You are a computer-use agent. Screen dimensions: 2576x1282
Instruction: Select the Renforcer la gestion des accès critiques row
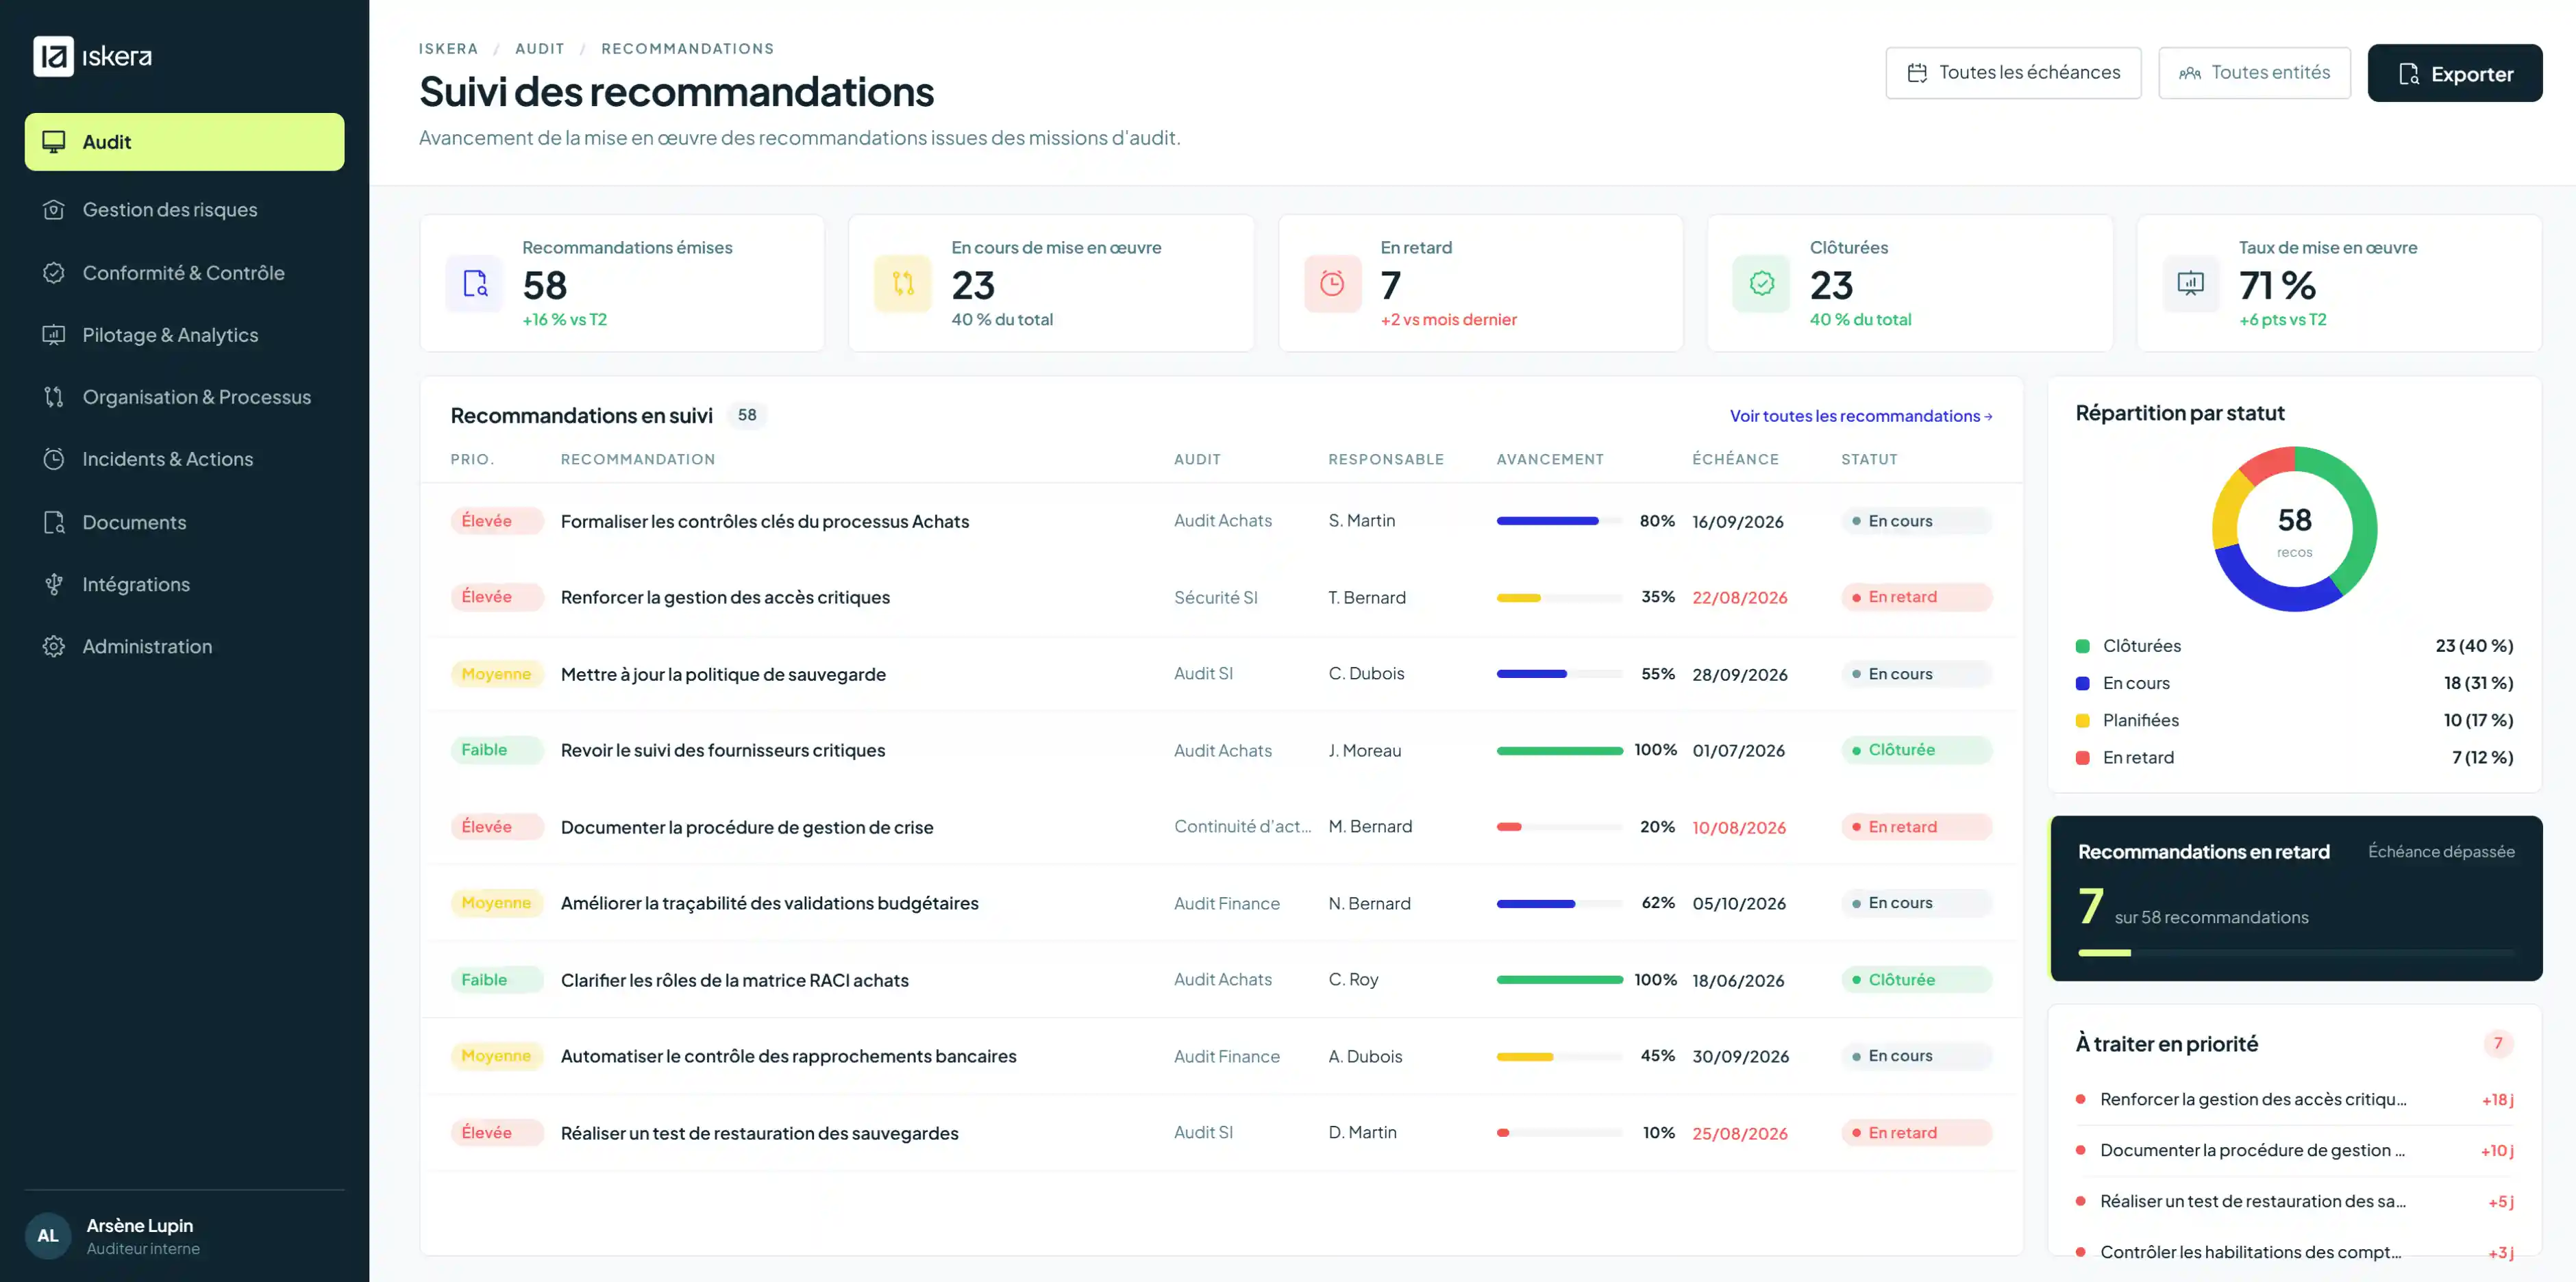click(1221, 598)
